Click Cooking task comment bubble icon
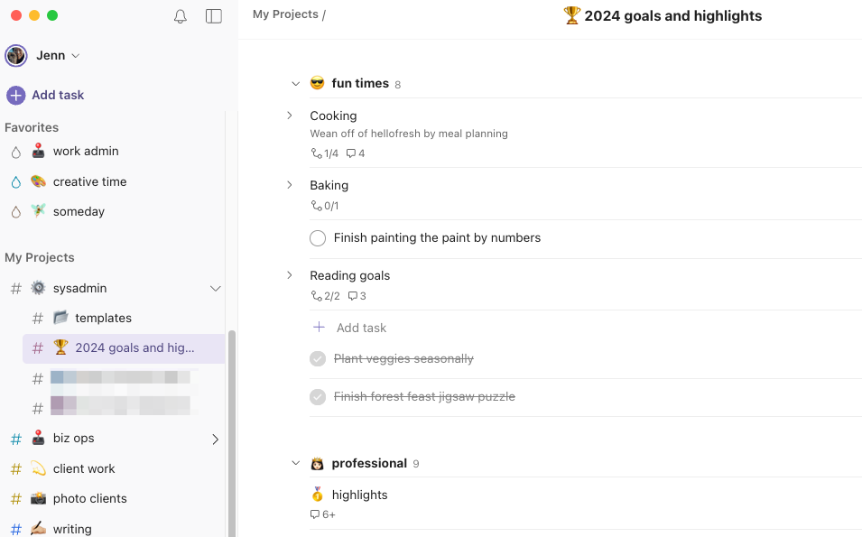Screen dimensions: 862x537 click(x=351, y=153)
